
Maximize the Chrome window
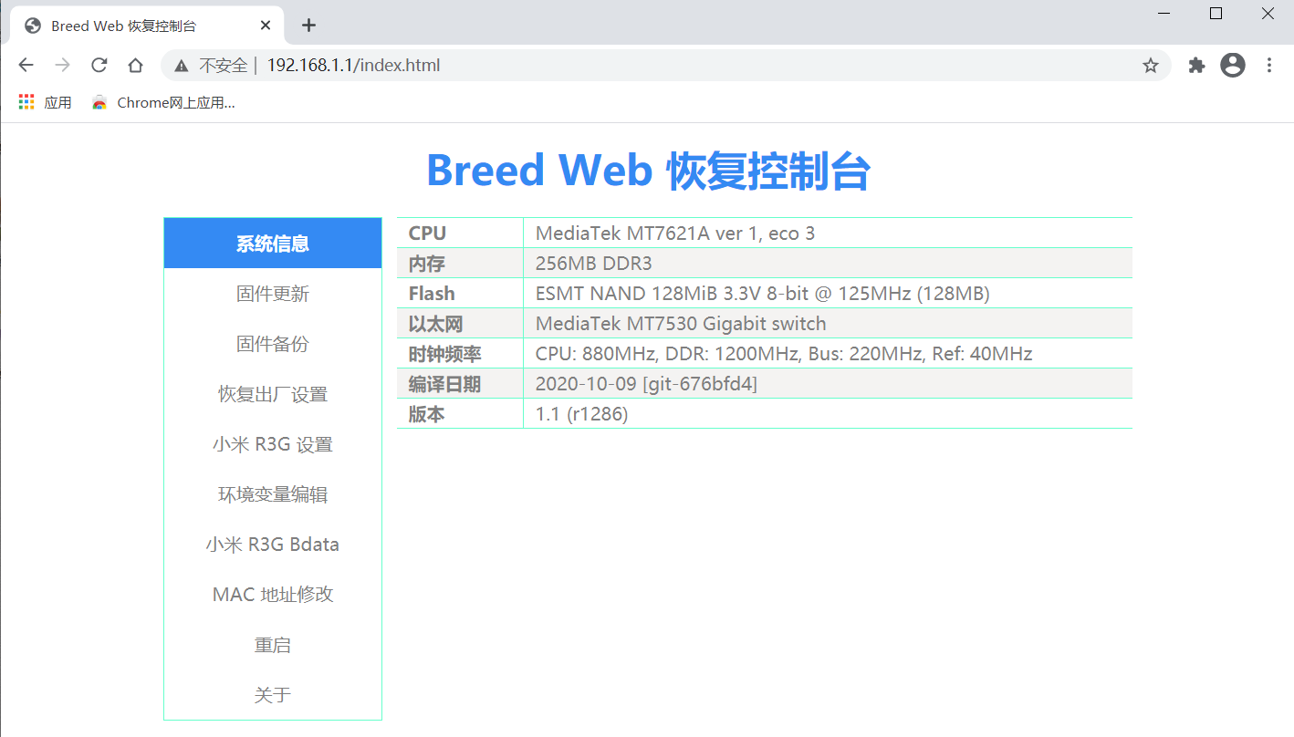click(x=1216, y=13)
